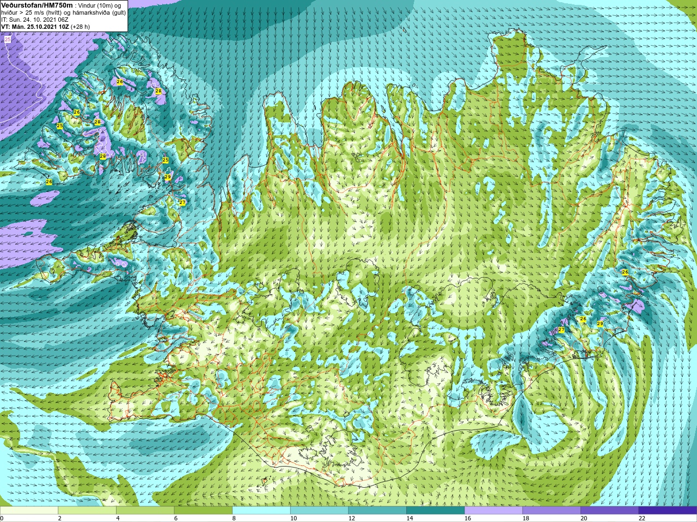The width and height of the screenshot is (697, 522).
Task: Click the darkest indigo legend swatch above 22
Action: [668, 511]
